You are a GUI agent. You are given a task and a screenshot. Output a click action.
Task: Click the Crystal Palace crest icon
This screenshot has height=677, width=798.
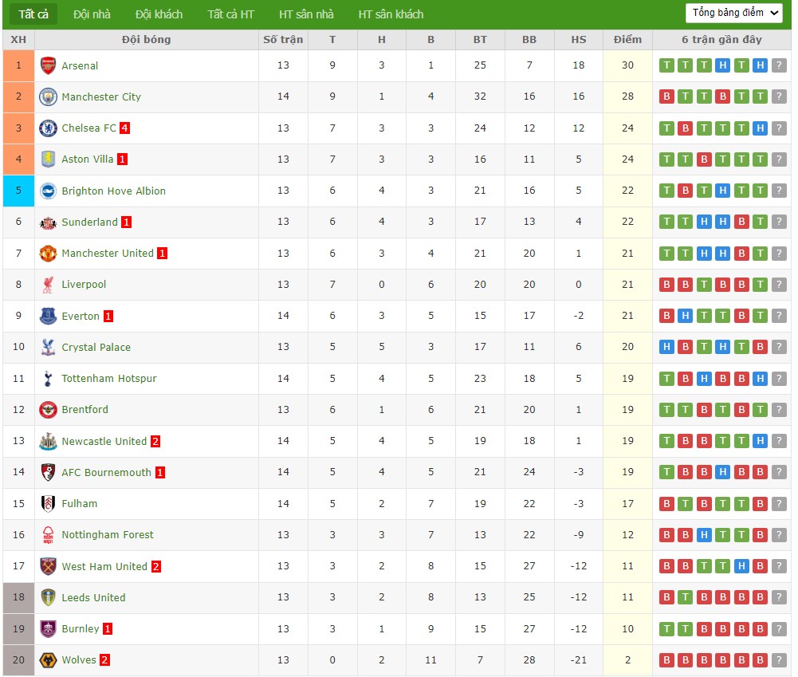coord(48,347)
